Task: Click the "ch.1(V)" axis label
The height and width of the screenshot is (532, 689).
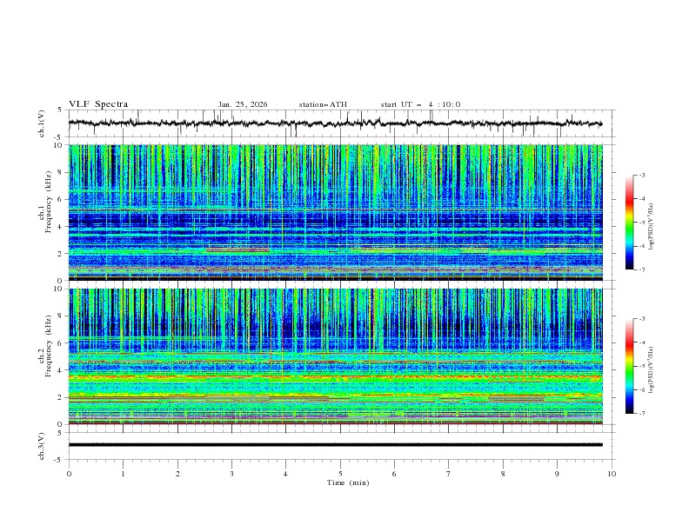Action: 42,123
